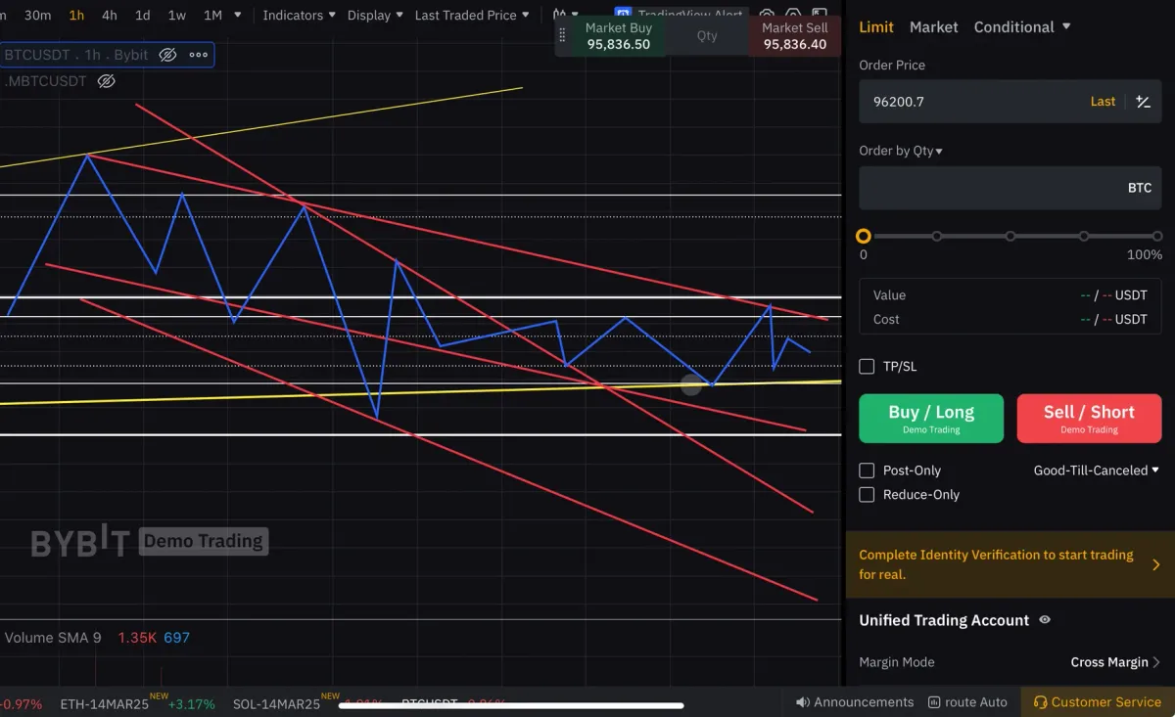Select the 1h timeframe
This screenshot has width=1175, height=717.
click(76, 15)
